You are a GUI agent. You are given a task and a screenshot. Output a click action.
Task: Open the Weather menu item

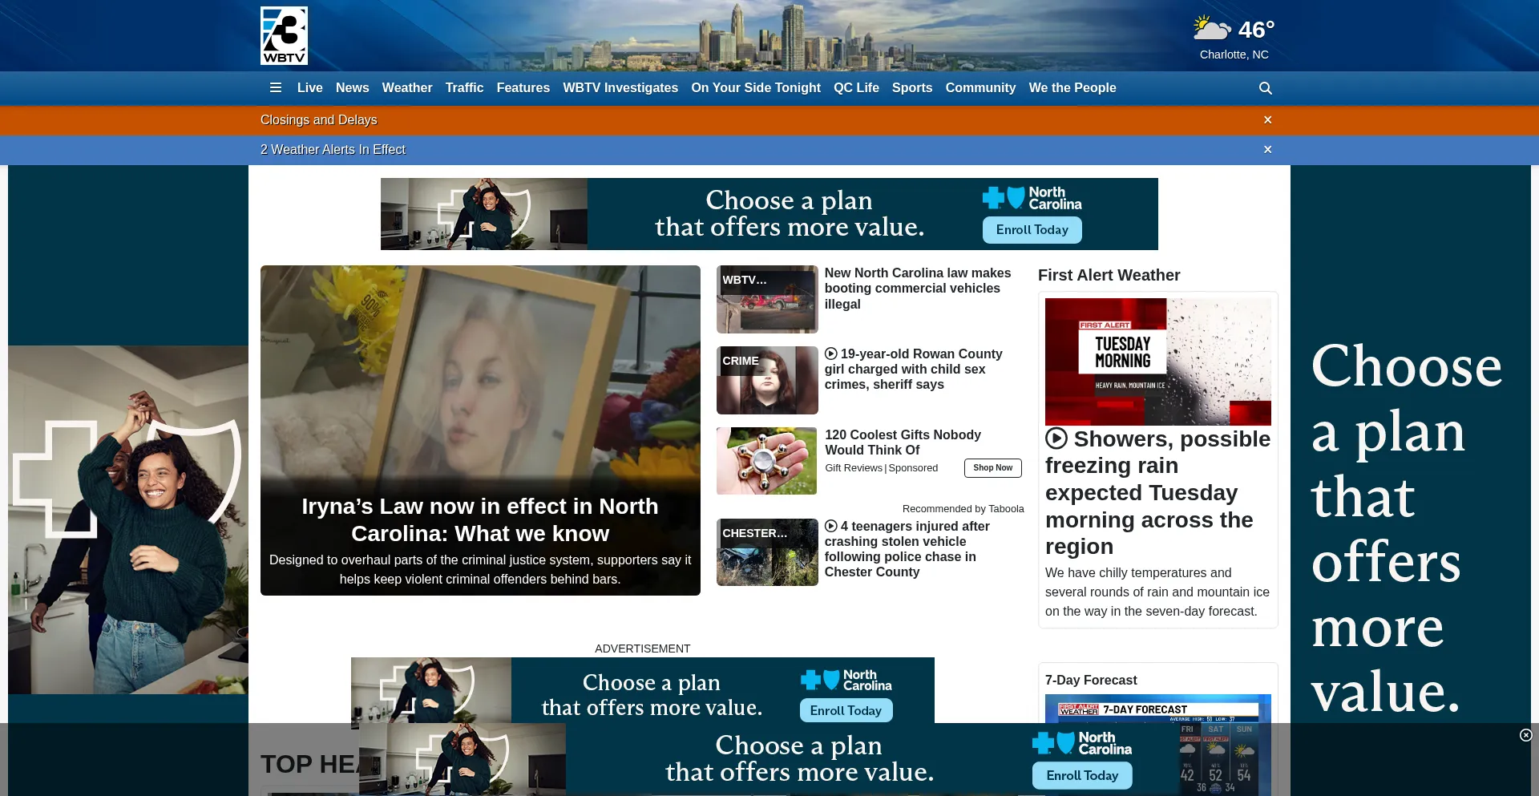coord(406,88)
